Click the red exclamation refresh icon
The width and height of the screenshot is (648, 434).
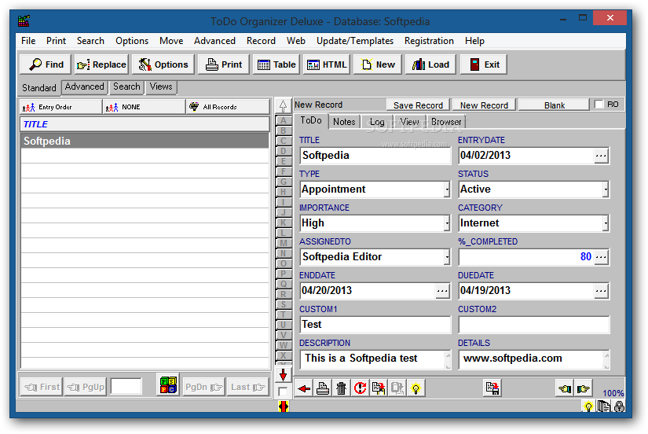[x=360, y=388]
